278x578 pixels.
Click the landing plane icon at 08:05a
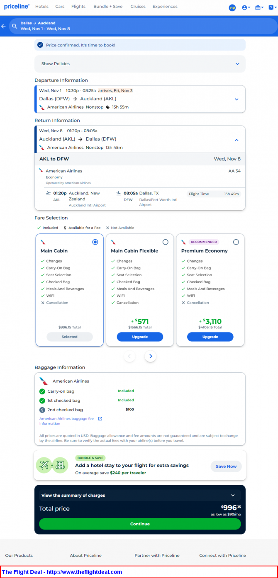click(x=119, y=193)
